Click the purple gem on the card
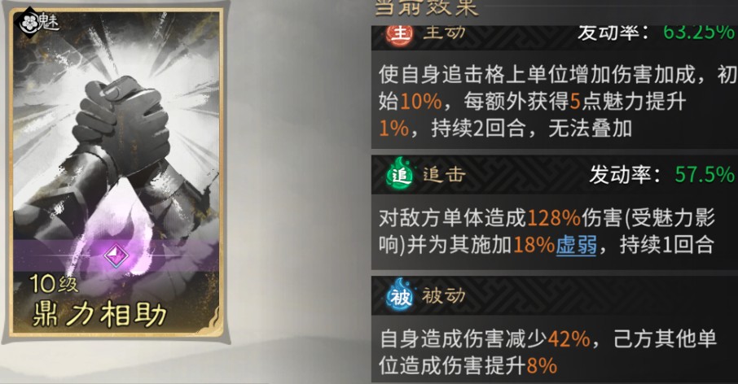This screenshot has height=384, width=738. coord(116,255)
